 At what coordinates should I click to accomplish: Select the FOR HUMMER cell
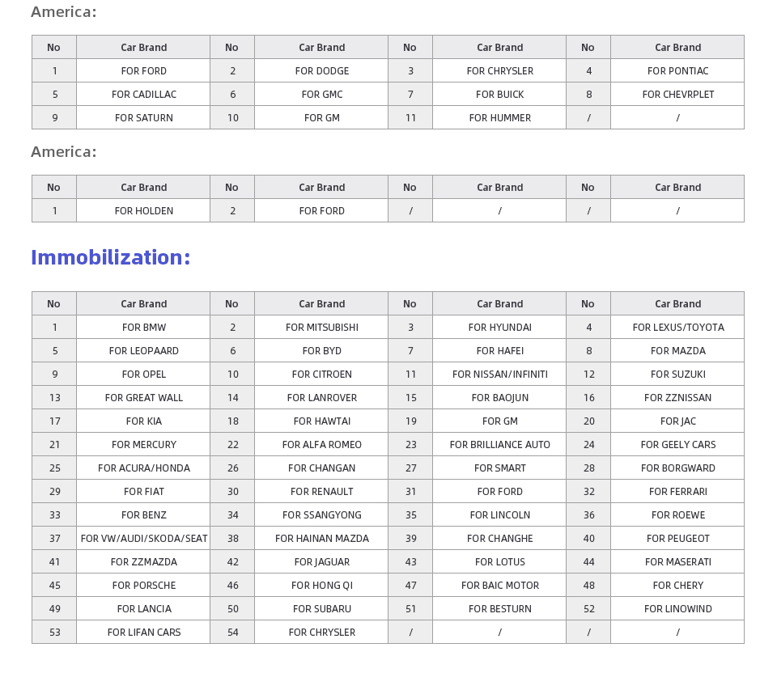[499, 117]
